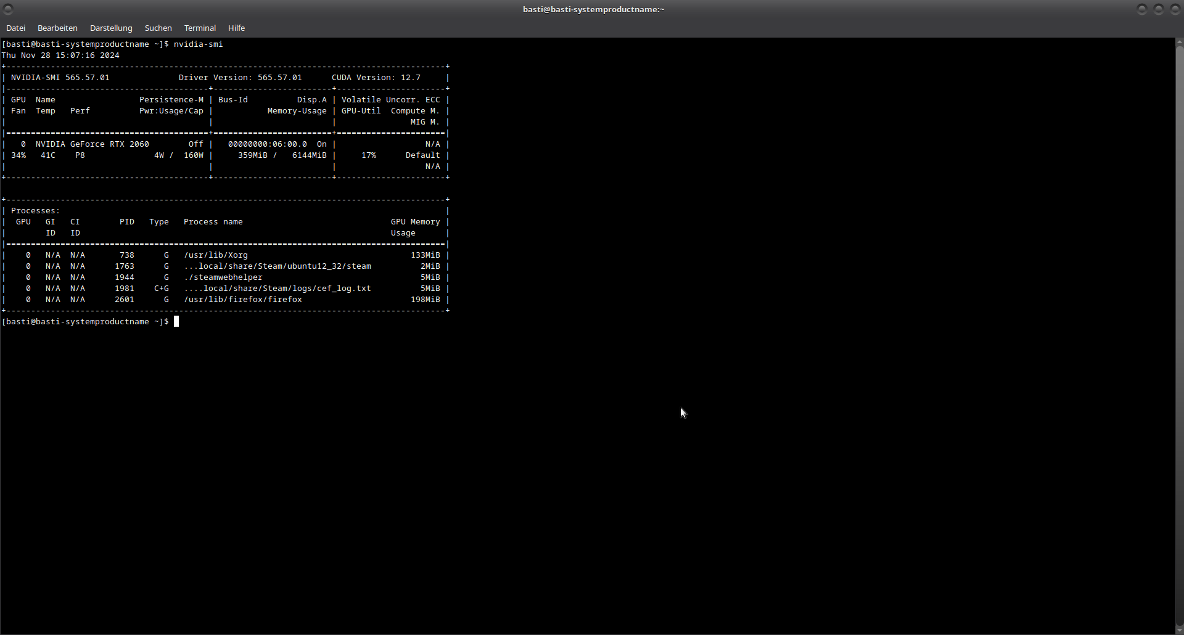Click the MIG M. header
Viewport: 1184px width, 635px height.
click(x=425, y=122)
